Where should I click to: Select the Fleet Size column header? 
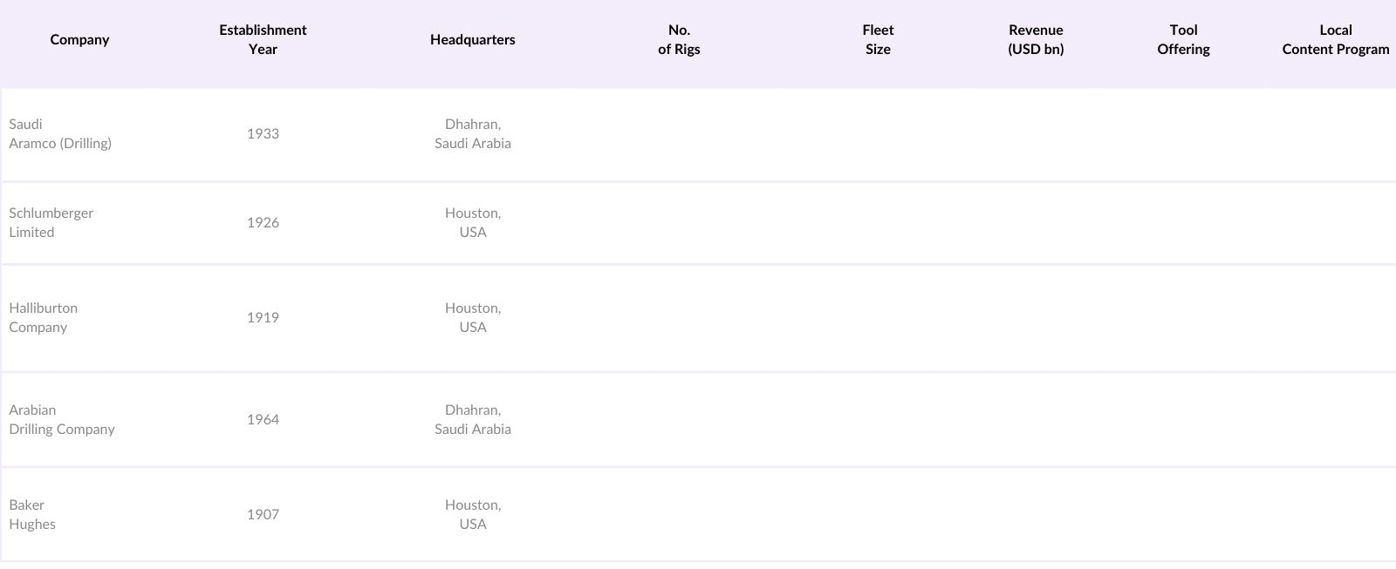pyautogui.click(x=878, y=40)
